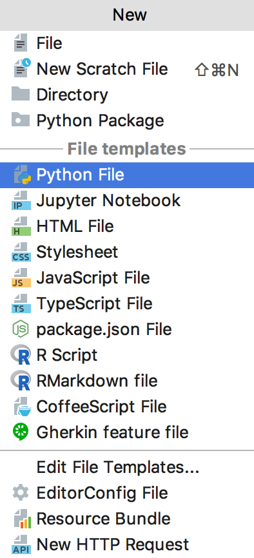
Task: Open Edit File Templates...
Action: pyautogui.click(x=127, y=467)
